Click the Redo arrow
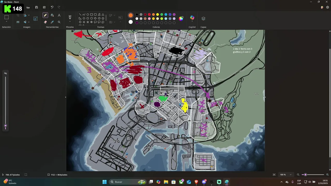 point(59,7)
